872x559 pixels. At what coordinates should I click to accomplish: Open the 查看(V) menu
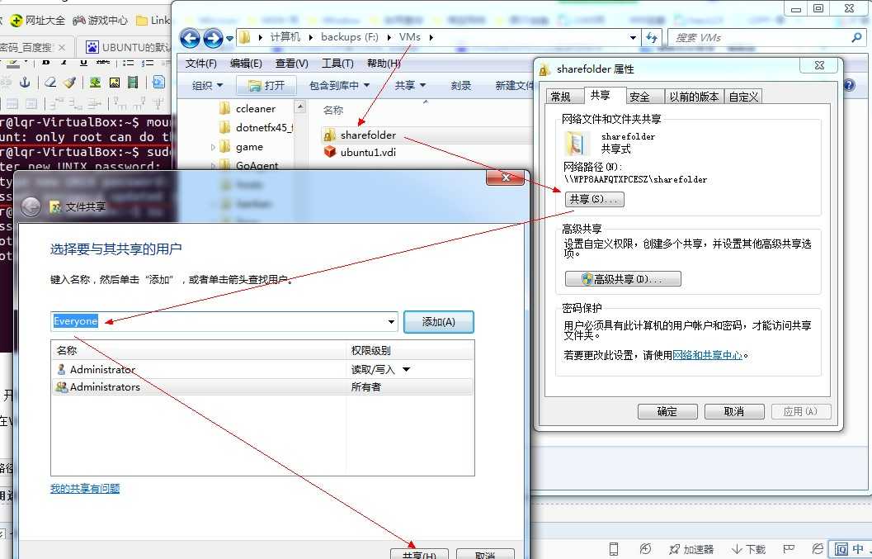tap(291, 64)
